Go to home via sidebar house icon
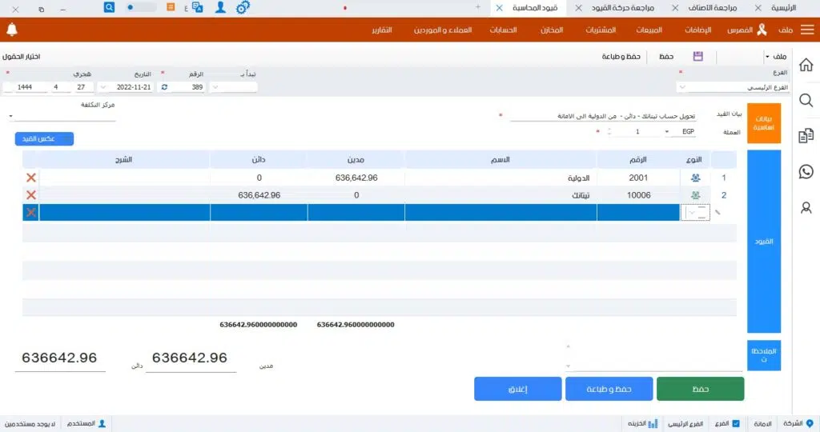This screenshot has width=820, height=432. [x=806, y=65]
